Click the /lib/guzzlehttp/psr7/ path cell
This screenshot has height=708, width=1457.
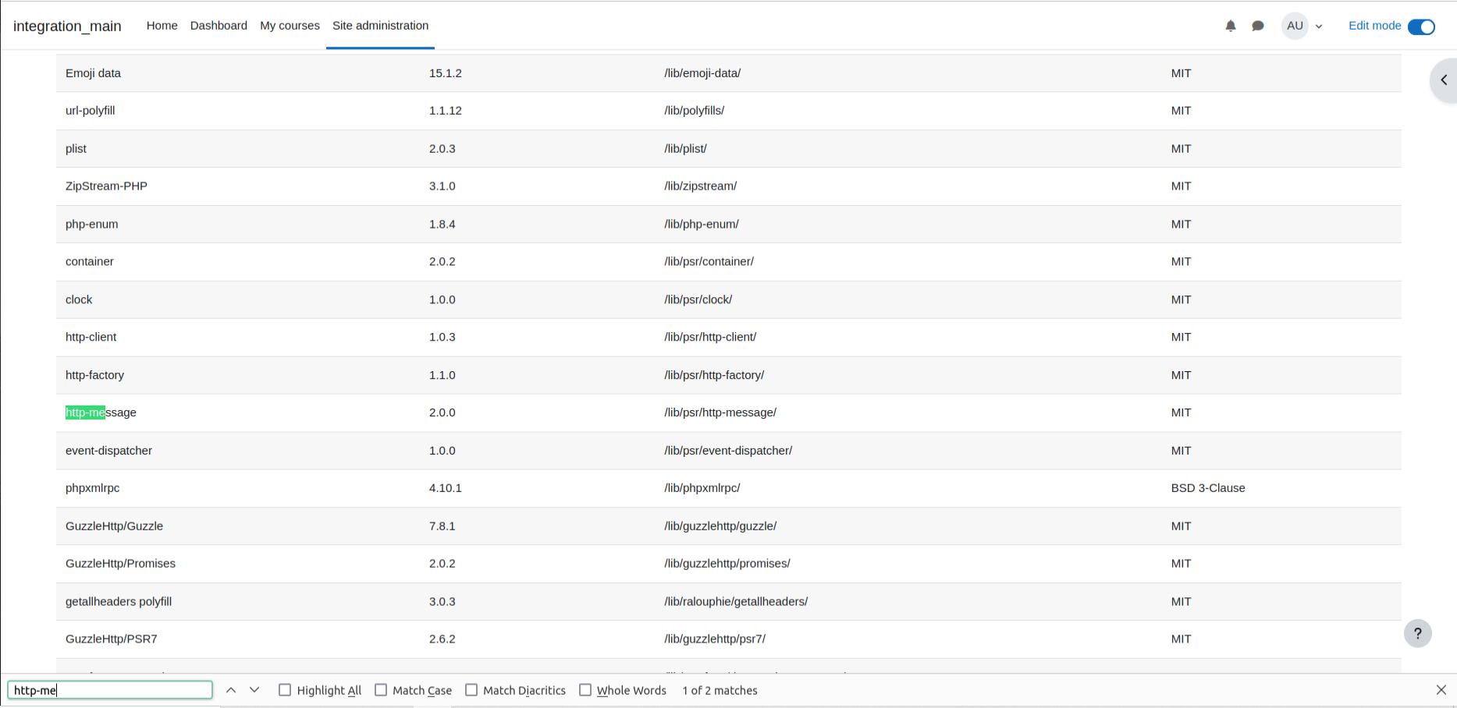(x=715, y=640)
